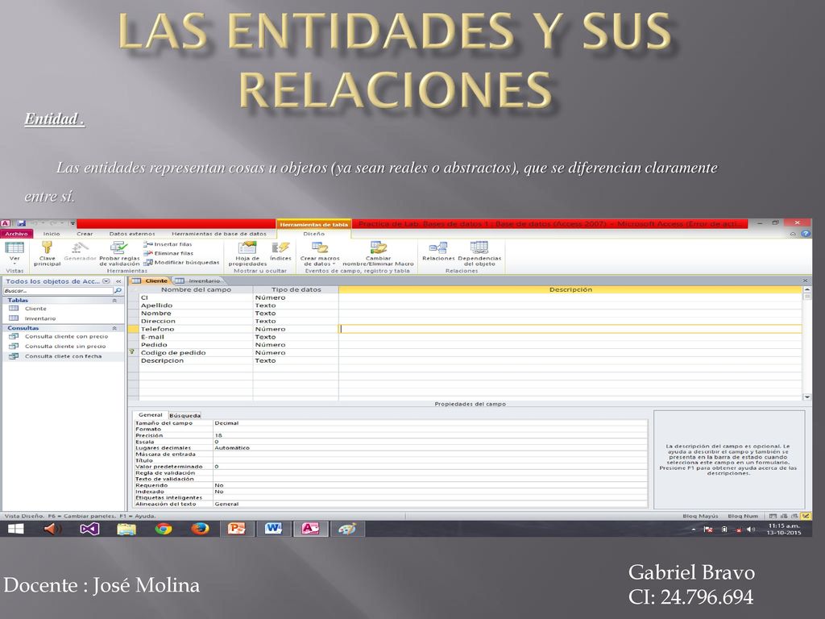Click the E-mail field name cell

[x=196, y=337]
